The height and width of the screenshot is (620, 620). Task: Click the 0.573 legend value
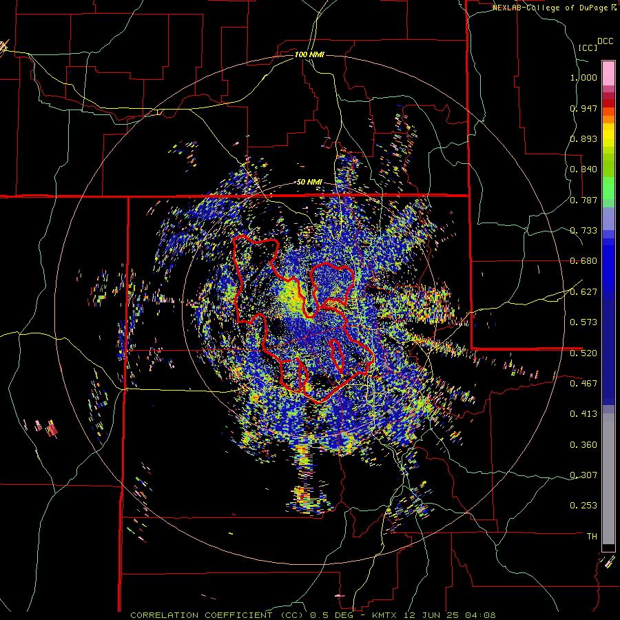pos(583,322)
